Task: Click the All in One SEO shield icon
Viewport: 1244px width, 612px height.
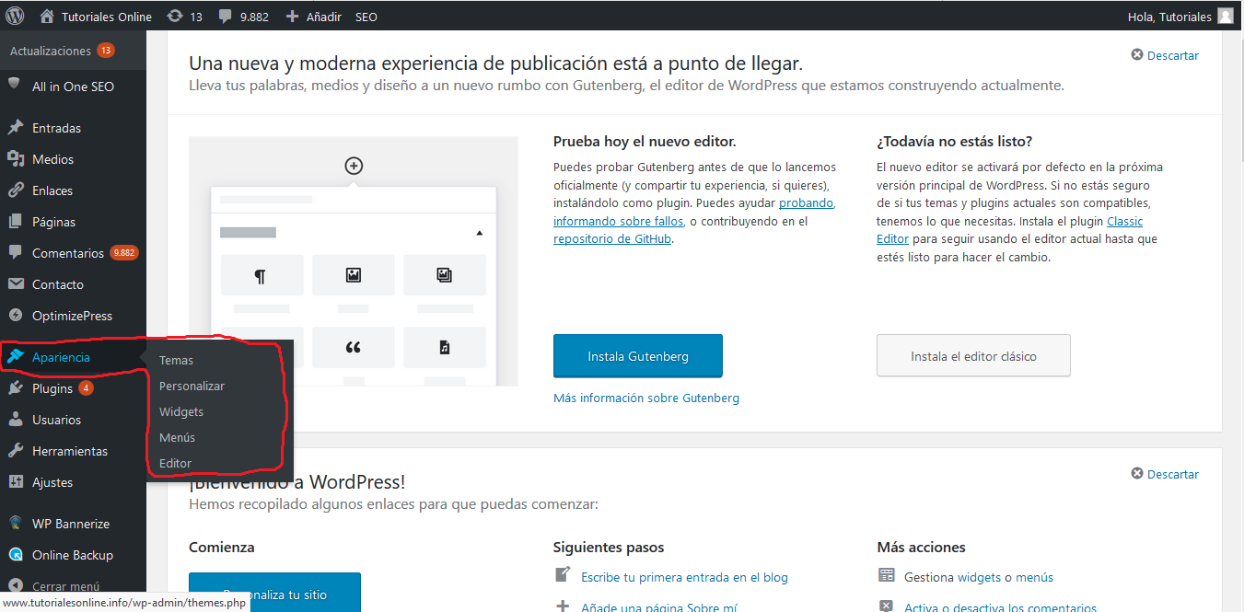Action: click(15, 84)
